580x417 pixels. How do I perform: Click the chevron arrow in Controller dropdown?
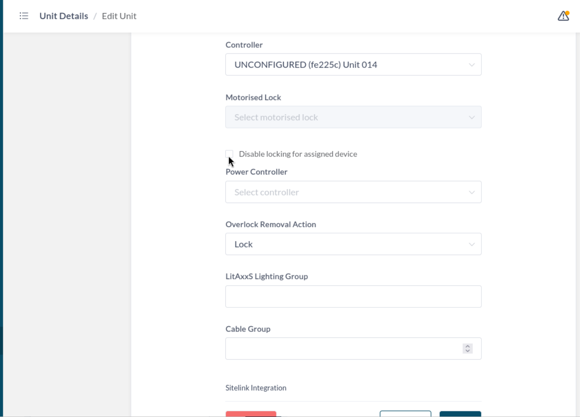click(x=471, y=65)
